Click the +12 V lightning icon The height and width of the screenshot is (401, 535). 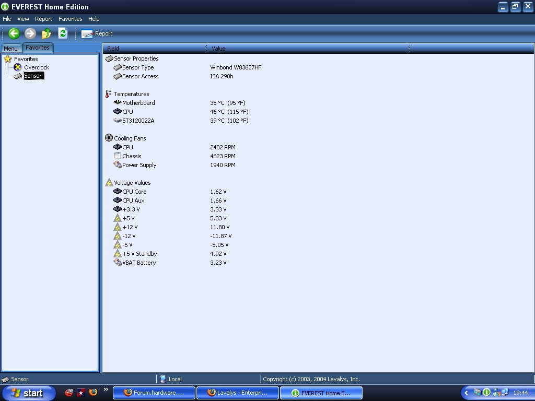pos(118,227)
